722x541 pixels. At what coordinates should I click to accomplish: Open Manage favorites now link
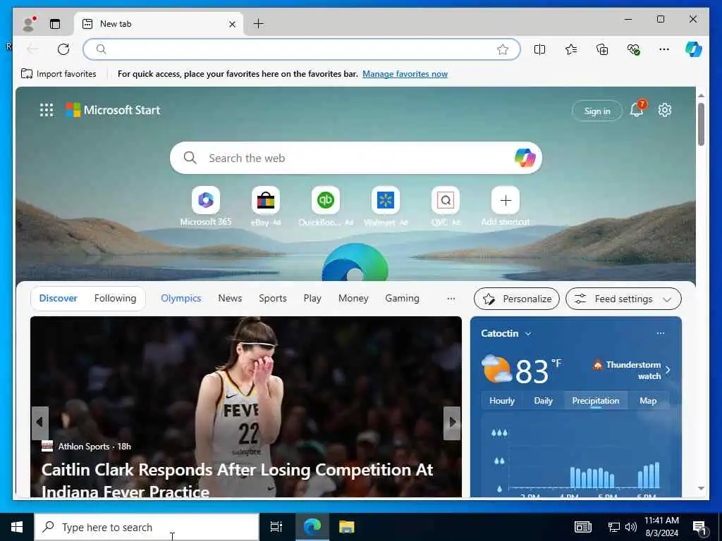405,74
